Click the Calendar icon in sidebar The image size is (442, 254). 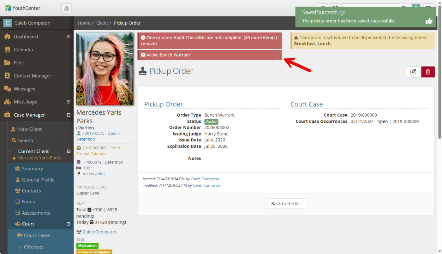tap(7, 49)
